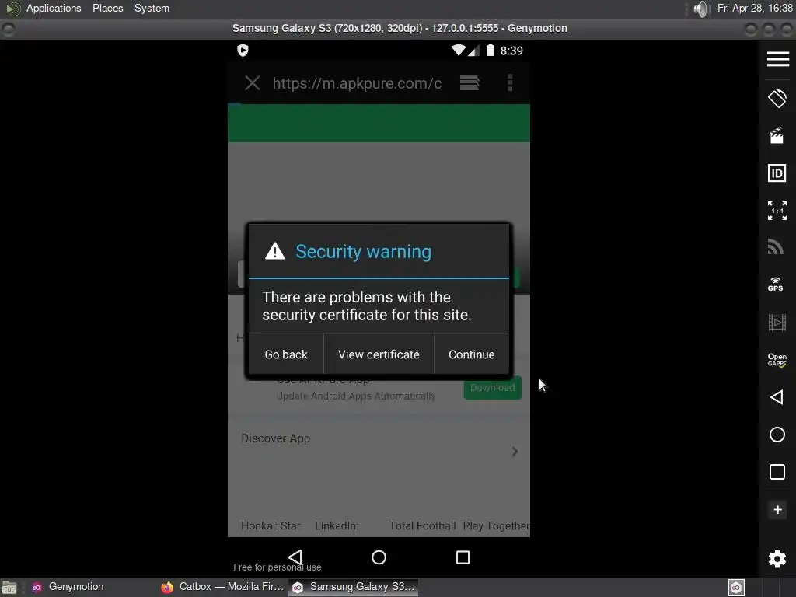Click the date and time clock
796x597 pixels.
755,8
